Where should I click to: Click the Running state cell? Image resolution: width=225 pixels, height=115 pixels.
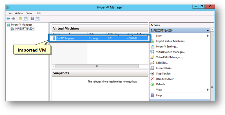tap(93, 38)
